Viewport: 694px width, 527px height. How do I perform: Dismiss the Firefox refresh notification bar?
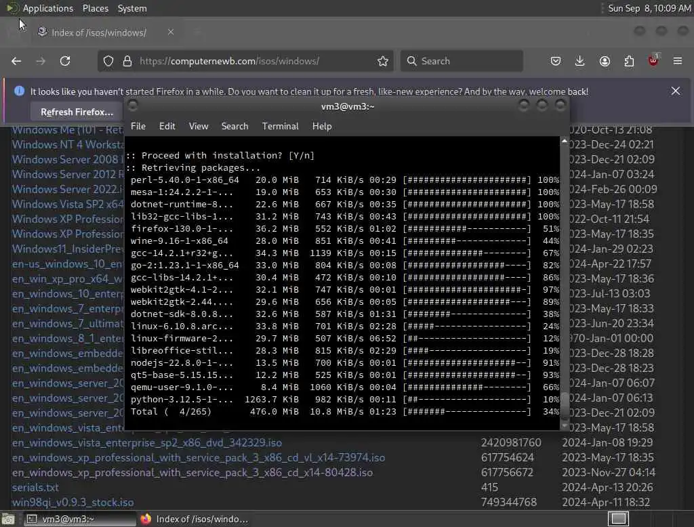(676, 91)
